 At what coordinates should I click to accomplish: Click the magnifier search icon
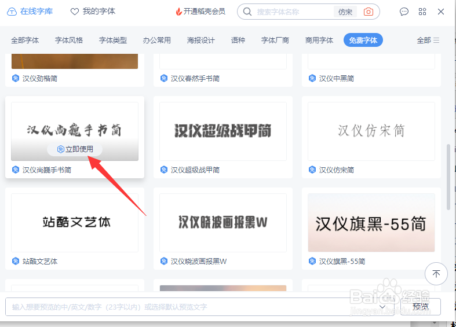[247, 12]
